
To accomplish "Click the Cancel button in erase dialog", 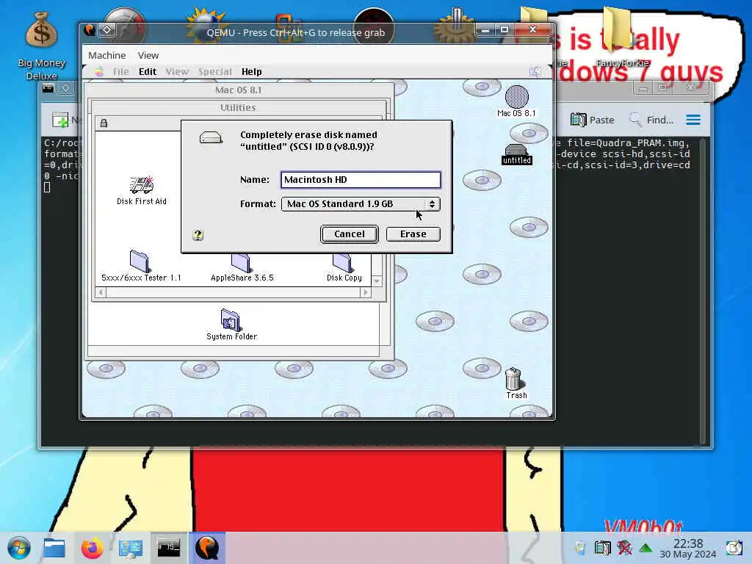I will click(349, 234).
